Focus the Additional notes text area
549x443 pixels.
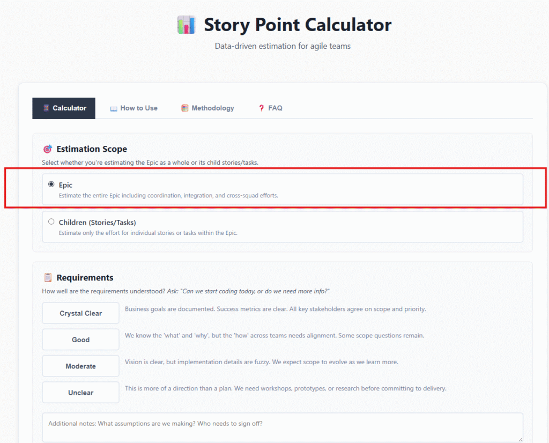(282, 427)
